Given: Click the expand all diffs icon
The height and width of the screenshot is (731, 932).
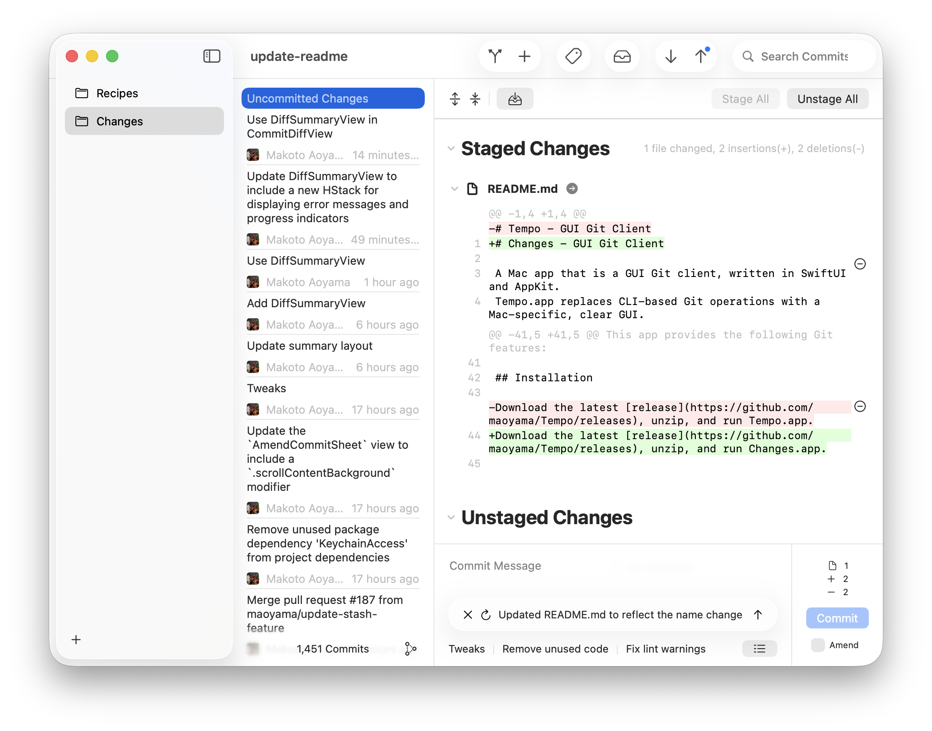Looking at the screenshot, I should 455,99.
